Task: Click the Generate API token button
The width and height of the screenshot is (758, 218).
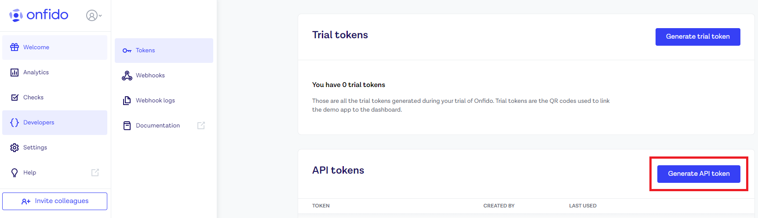Action: pos(699,174)
